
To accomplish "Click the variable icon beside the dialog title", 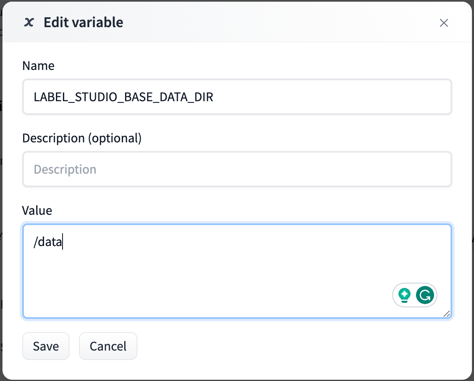I will pyautogui.click(x=29, y=22).
